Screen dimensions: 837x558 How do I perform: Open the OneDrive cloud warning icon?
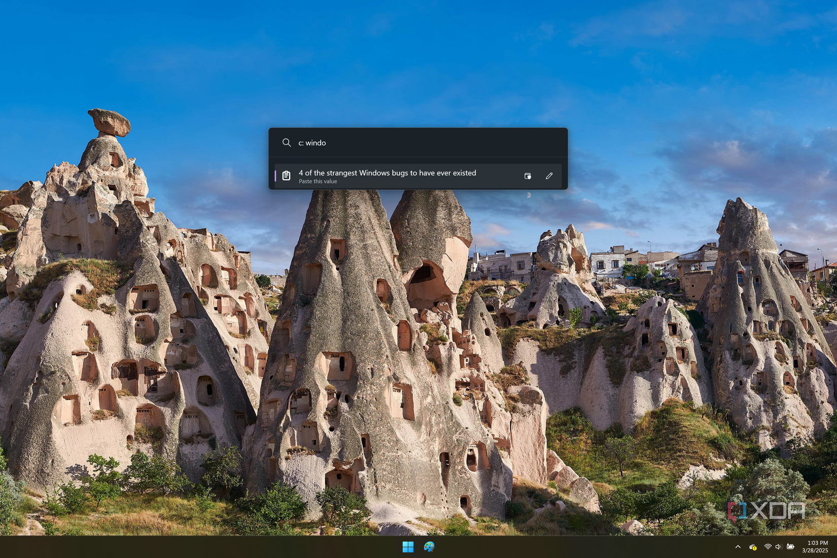tap(753, 547)
